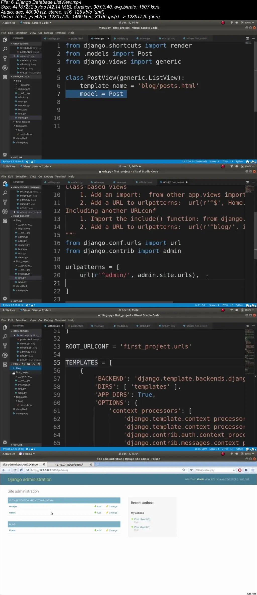
Task: Open manage.py in views.py explorer tree
Action: pos(22,142)
